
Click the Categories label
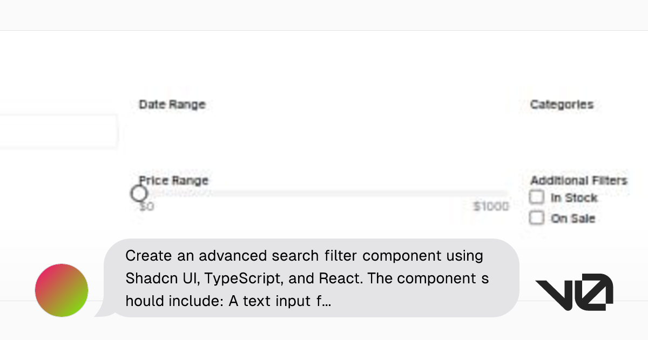(x=562, y=104)
